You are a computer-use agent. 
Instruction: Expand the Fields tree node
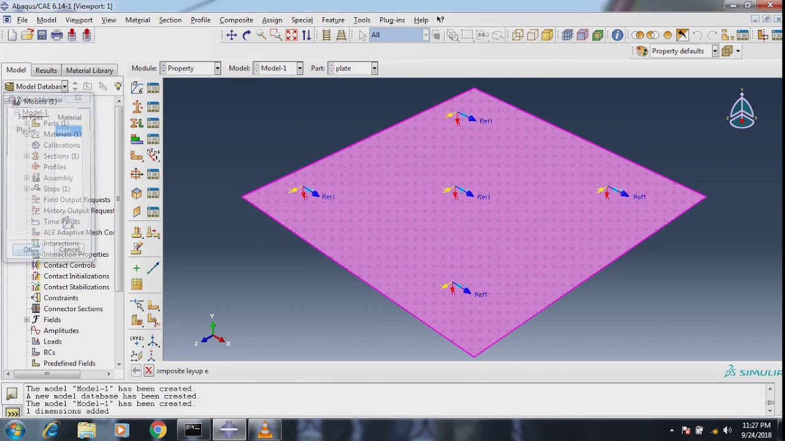coord(26,320)
